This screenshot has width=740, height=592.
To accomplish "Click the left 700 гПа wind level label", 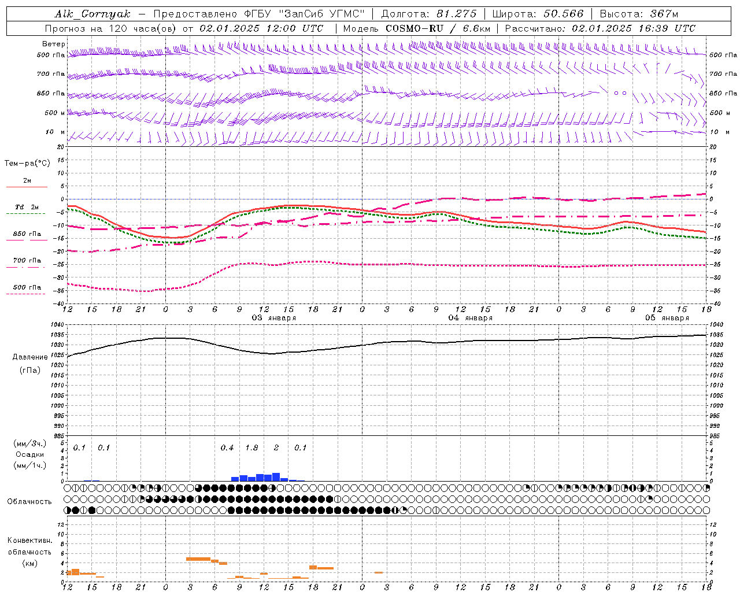I will 51,74.
